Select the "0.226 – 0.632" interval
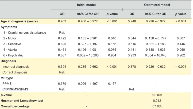Viewport: 193px width, 109px height. coord(156,67)
